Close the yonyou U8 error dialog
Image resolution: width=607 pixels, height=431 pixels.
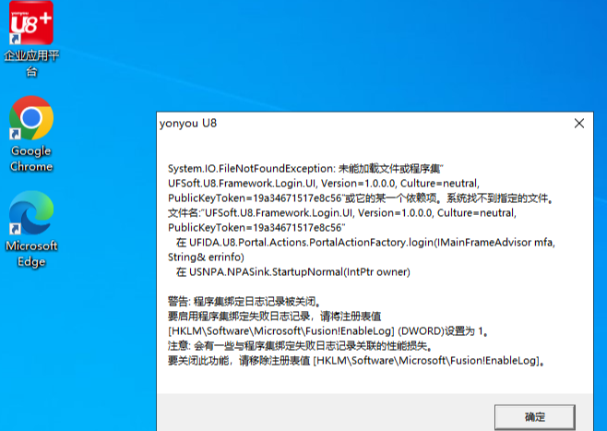(x=579, y=123)
